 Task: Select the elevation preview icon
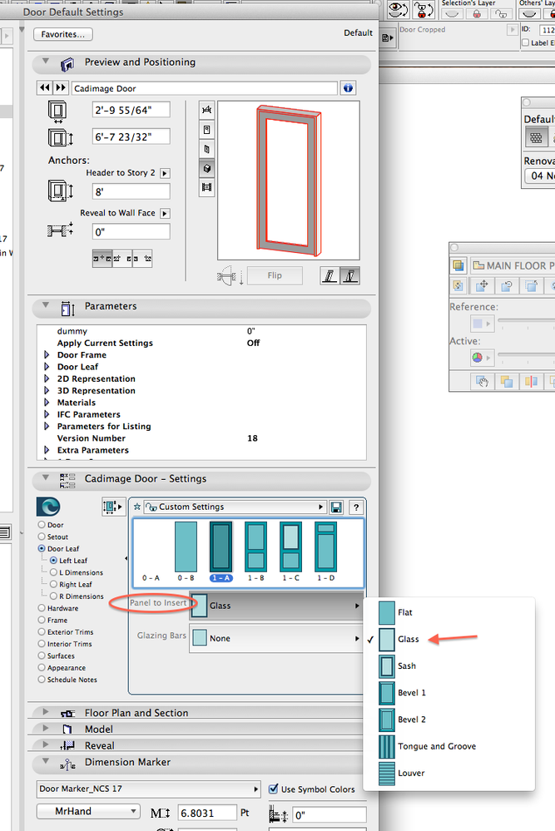[x=206, y=130]
